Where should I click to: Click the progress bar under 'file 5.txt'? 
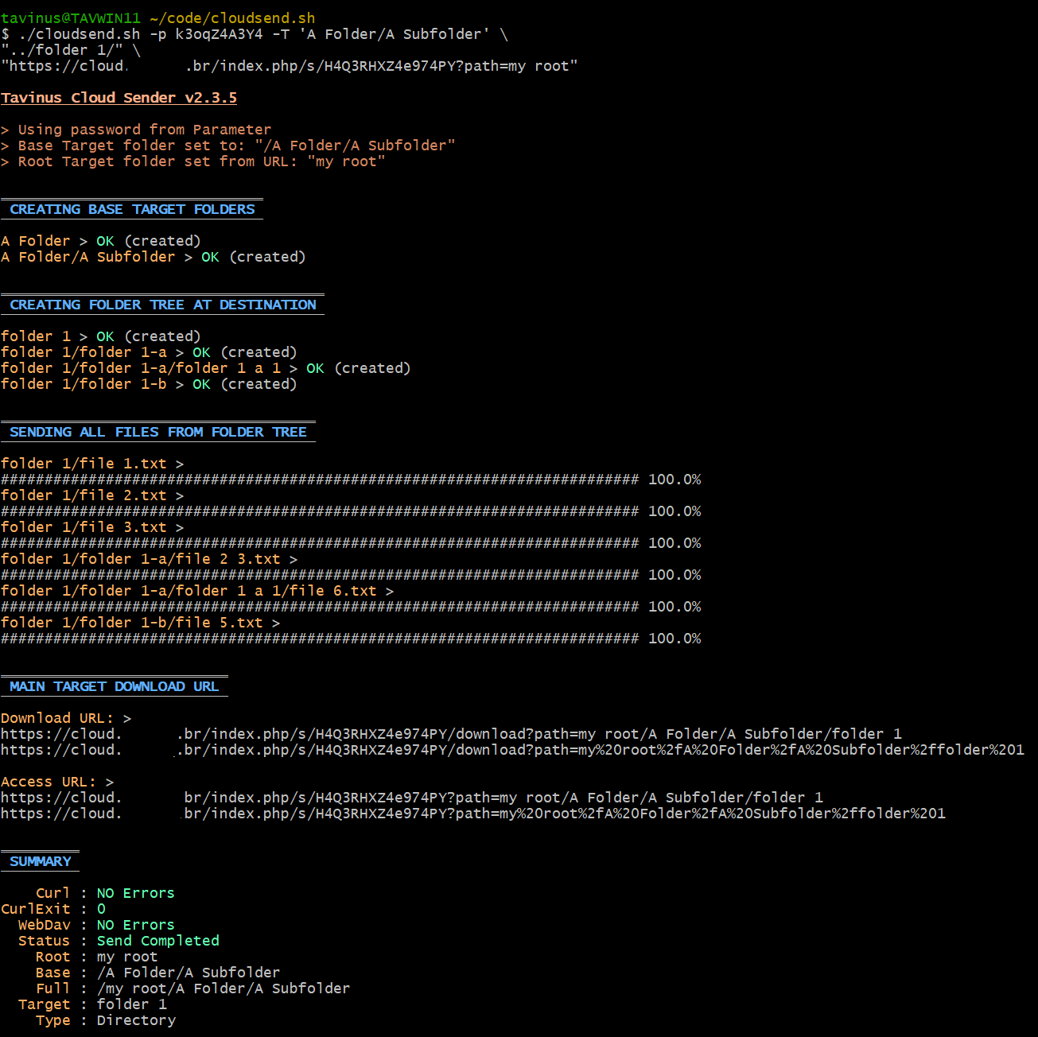coord(351,639)
